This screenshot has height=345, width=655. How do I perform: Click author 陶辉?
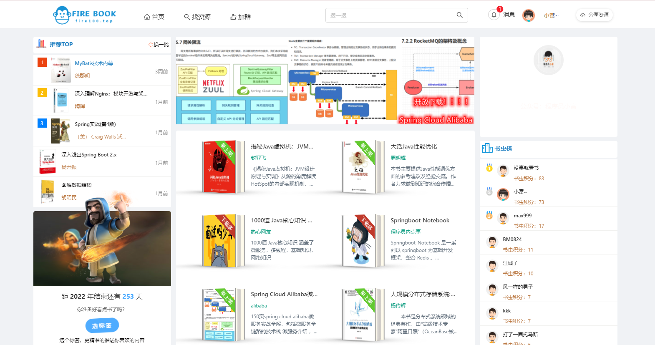point(80,106)
